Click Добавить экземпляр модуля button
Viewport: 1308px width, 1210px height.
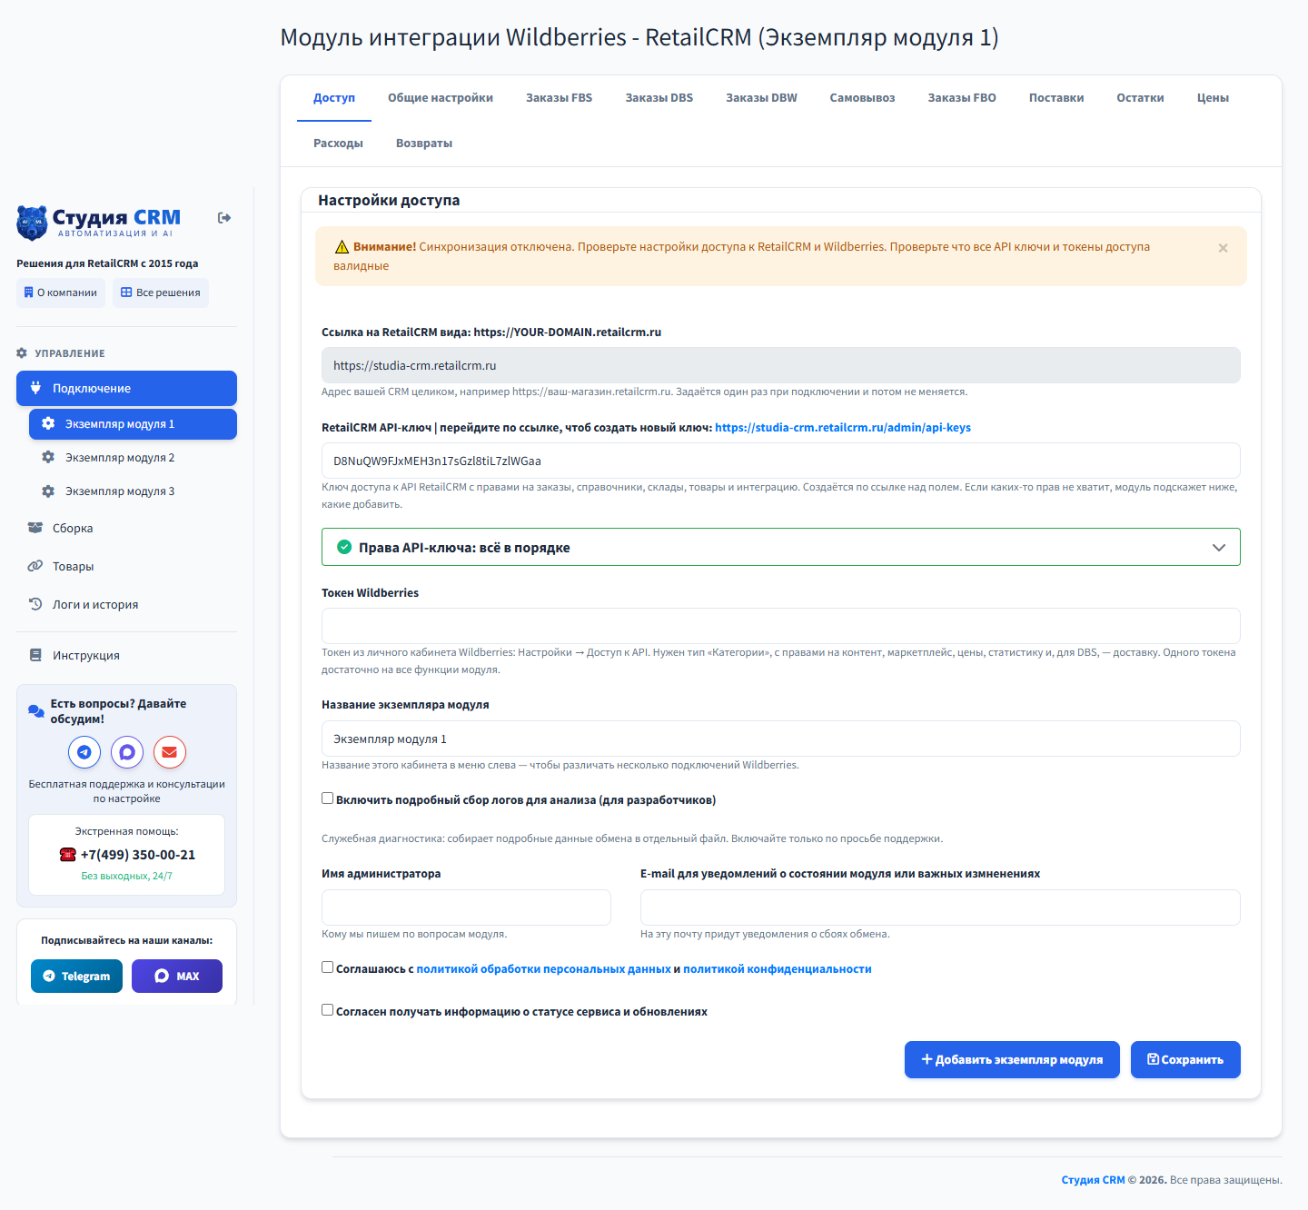tap(1012, 1060)
